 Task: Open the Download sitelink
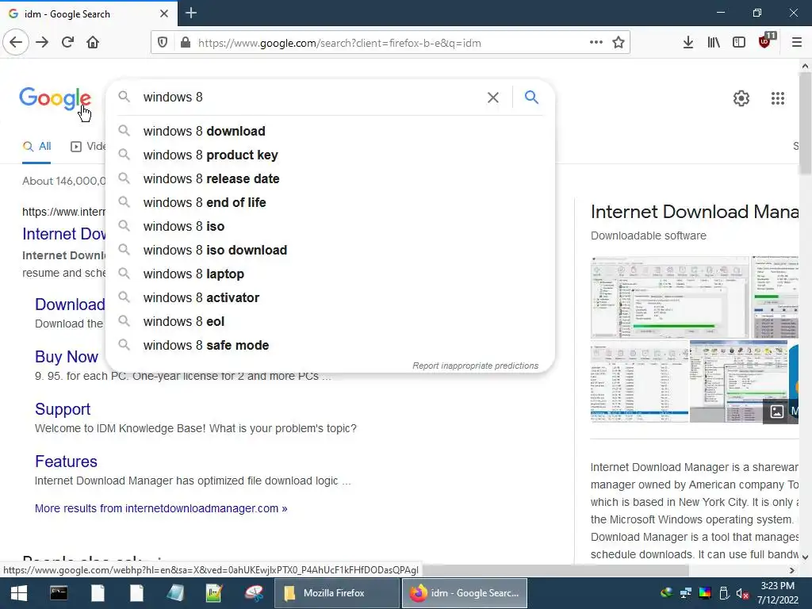click(70, 304)
